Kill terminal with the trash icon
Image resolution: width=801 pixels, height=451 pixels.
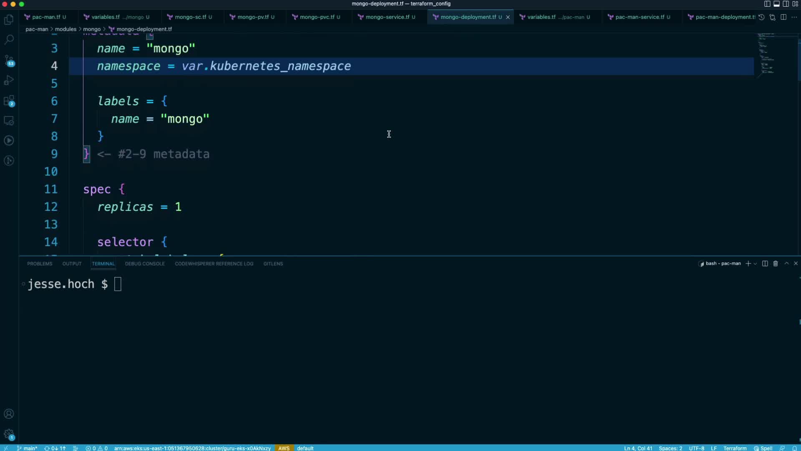(776, 264)
